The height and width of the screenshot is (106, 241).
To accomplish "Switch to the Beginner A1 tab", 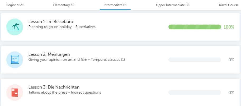I will tap(15, 5).
